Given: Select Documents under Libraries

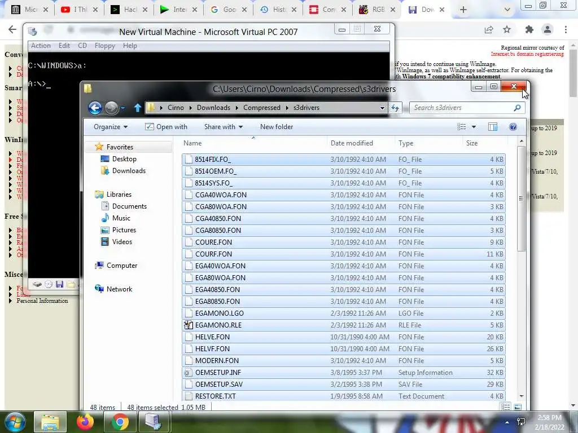Looking at the screenshot, I should coord(129,206).
